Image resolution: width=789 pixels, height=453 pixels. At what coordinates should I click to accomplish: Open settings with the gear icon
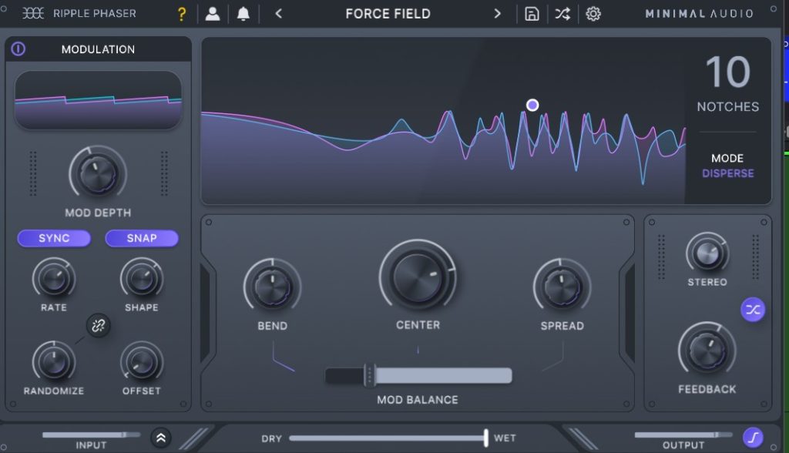(593, 14)
